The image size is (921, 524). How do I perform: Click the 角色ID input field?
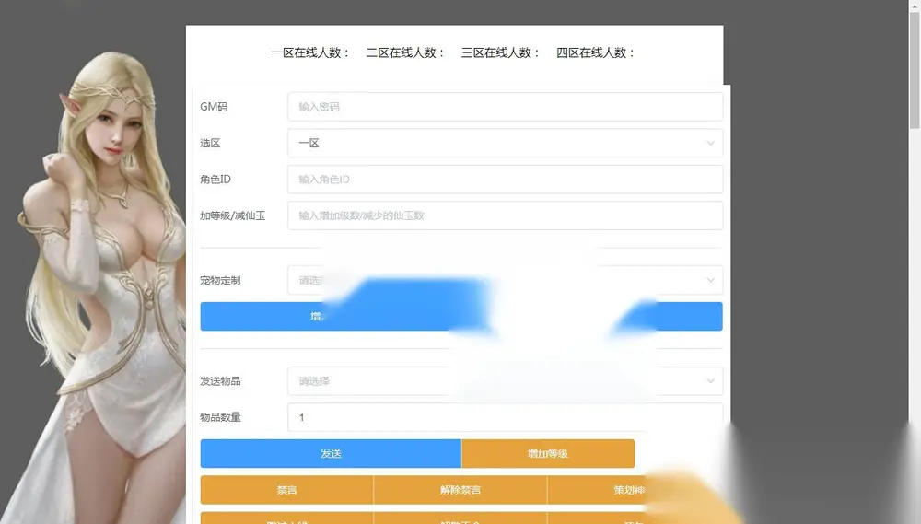(x=505, y=180)
